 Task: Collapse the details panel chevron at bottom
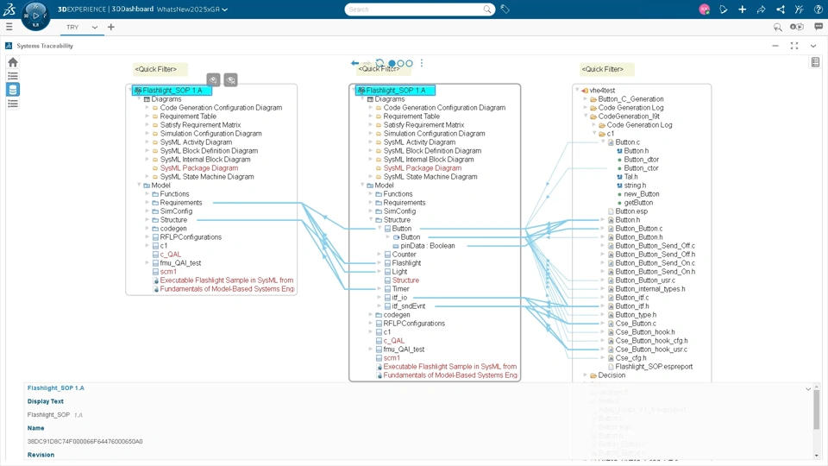tap(808, 389)
